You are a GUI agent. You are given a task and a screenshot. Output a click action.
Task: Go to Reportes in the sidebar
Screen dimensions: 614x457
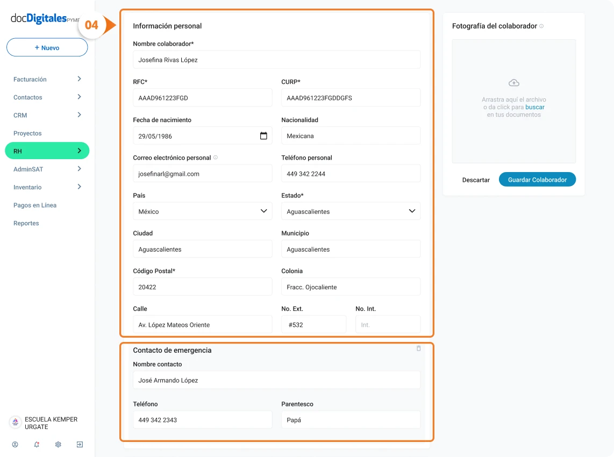click(x=26, y=223)
